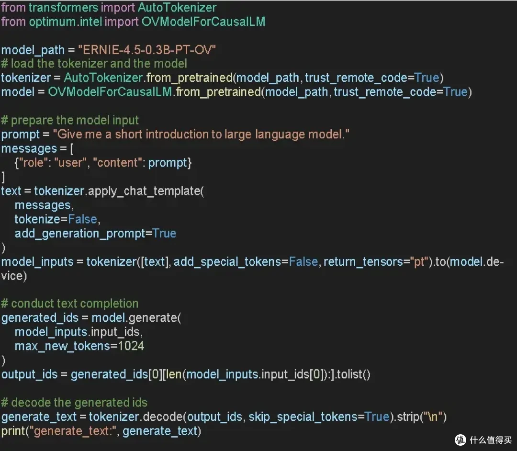517x451 pixels.
Task: Click the comment '# conduct text completion'
Action: [x=69, y=304]
